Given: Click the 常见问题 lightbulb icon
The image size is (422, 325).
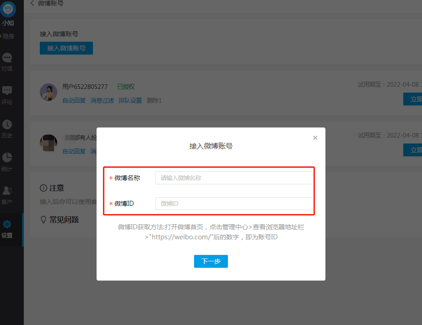Looking at the screenshot, I should [43, 220].
